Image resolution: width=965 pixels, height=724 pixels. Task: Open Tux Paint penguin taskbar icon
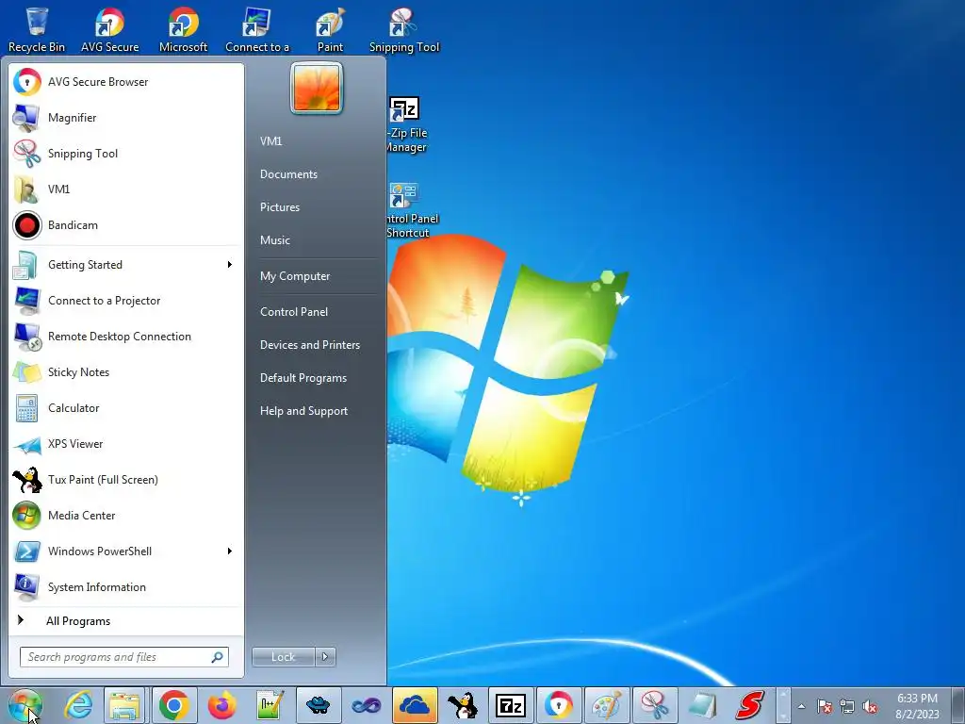pyautogui.click(x=462, y=705)
